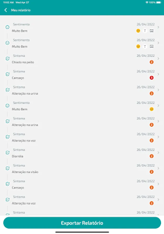
Task: Open the photo attachment icon on first Sentimento entry
Action: 151,30
